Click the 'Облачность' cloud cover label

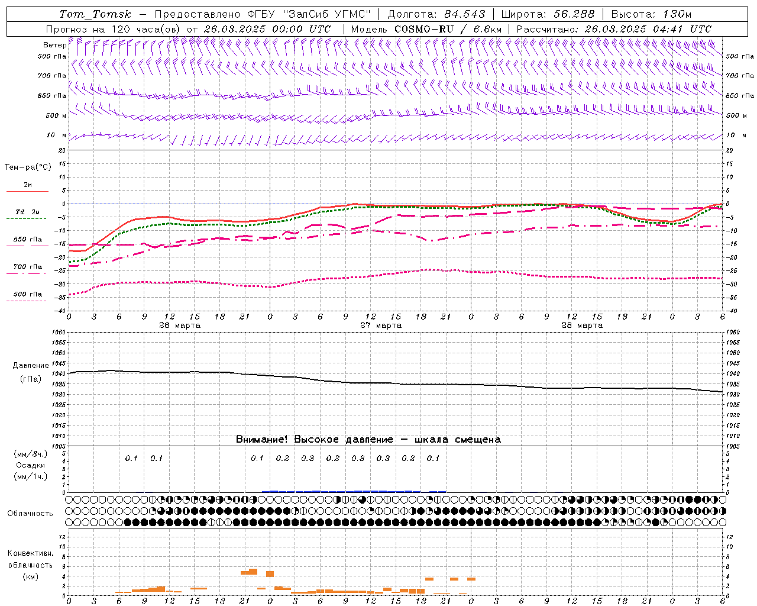(x=30, y=514)
